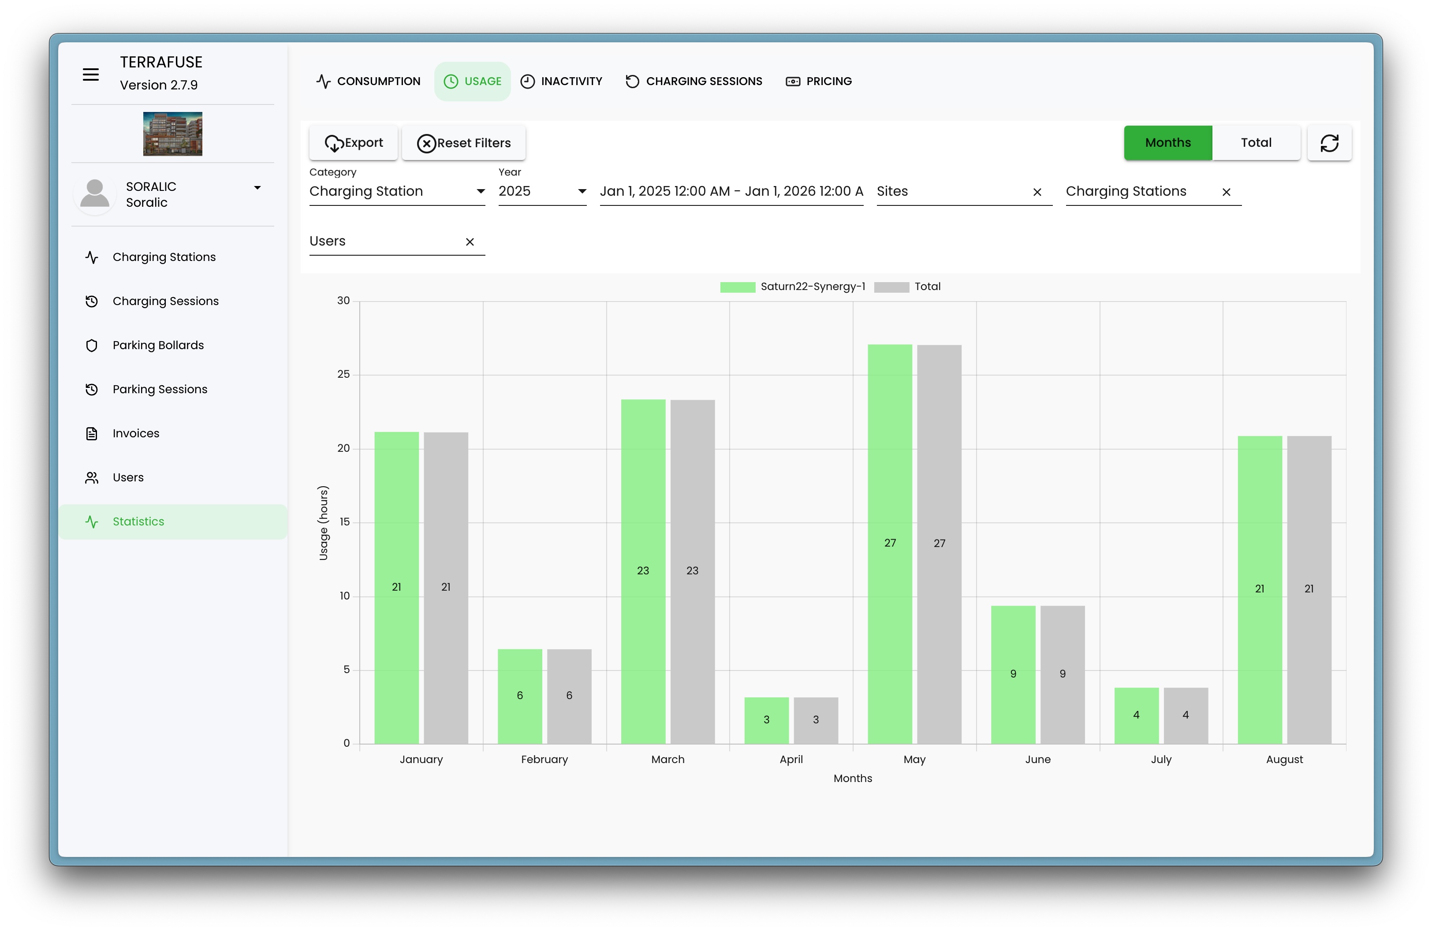Click the Parking Bollards shield icon
Viewport: 1432px width, 931px height.
pos(91,345)
